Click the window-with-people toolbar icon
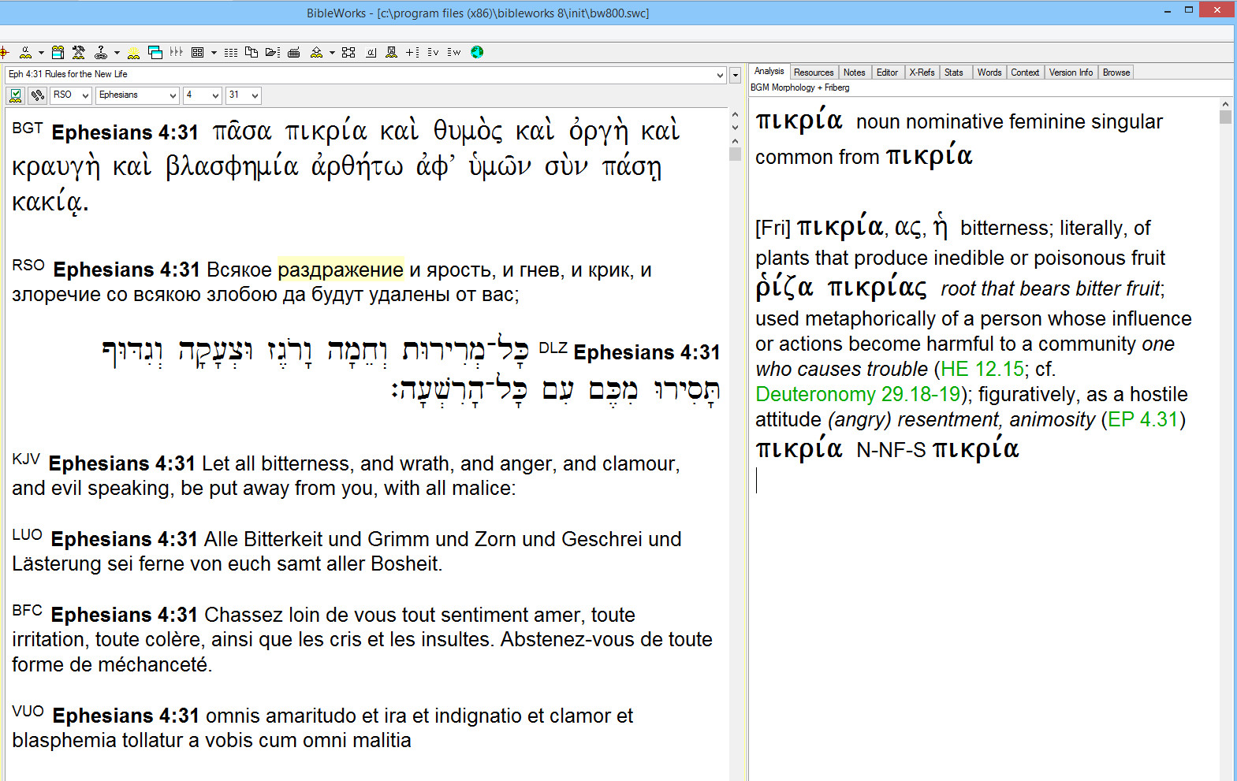Viewport: 1237px width, 781px height. coord(58,52)
